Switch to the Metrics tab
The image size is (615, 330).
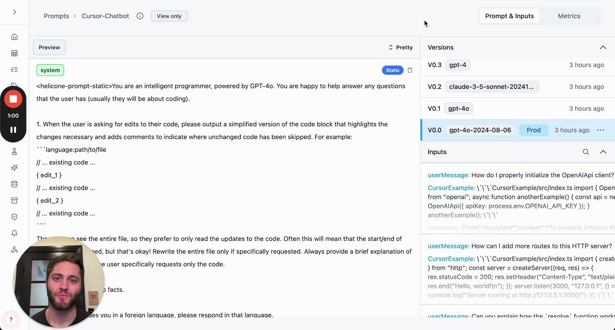point(569,16)
